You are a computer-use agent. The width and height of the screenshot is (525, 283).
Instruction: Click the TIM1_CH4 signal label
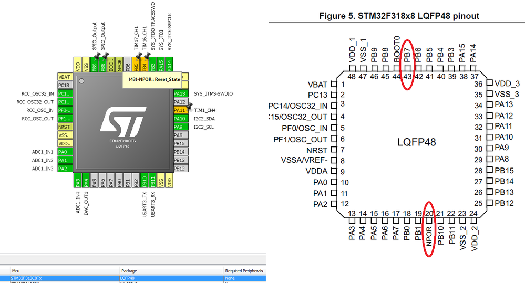[x=205, y=110]
